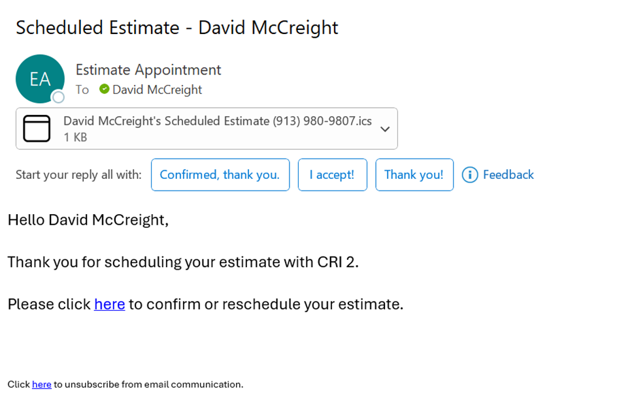Screen dimensions: 632x393
Task: Open the Feedback link for suggested replies
Action: 508,175
